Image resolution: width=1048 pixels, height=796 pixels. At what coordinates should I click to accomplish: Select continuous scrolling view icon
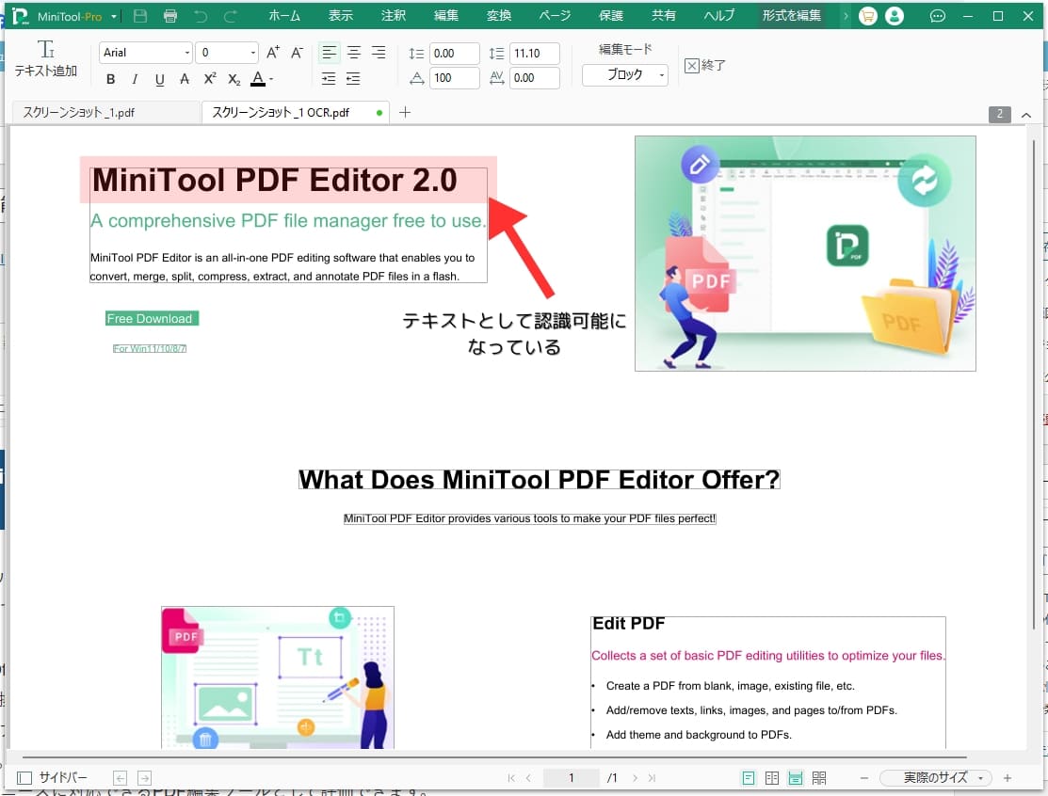pos(796,778)
